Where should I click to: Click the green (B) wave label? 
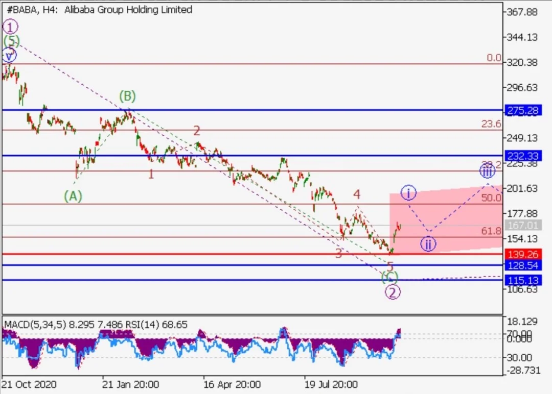(x=127, y=95)
